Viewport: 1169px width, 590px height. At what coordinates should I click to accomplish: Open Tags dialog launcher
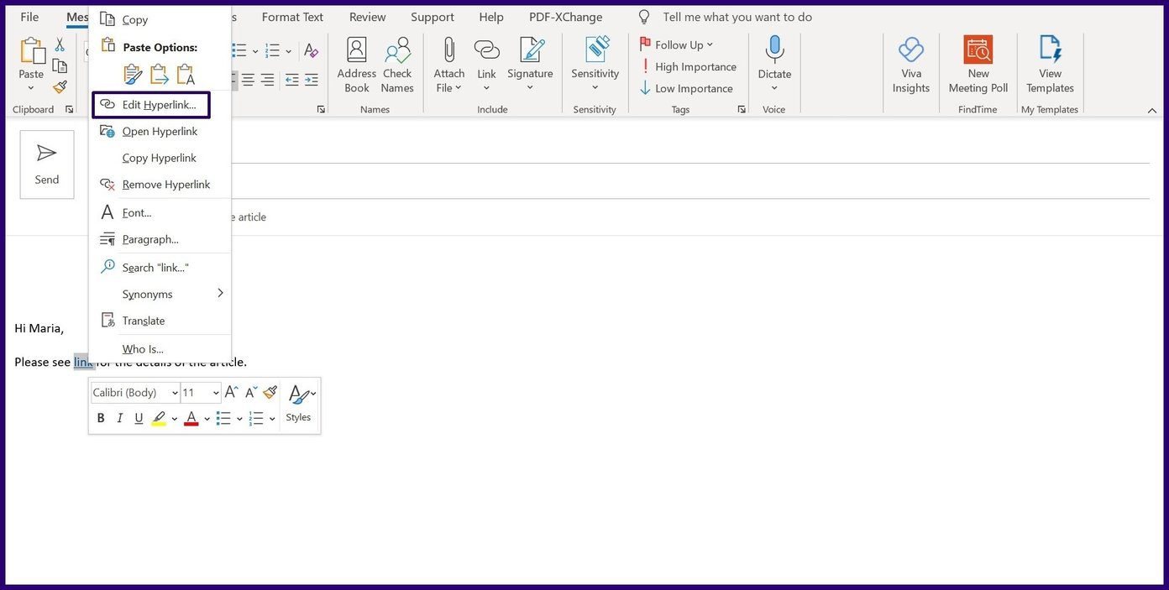[x=741, y=110]
